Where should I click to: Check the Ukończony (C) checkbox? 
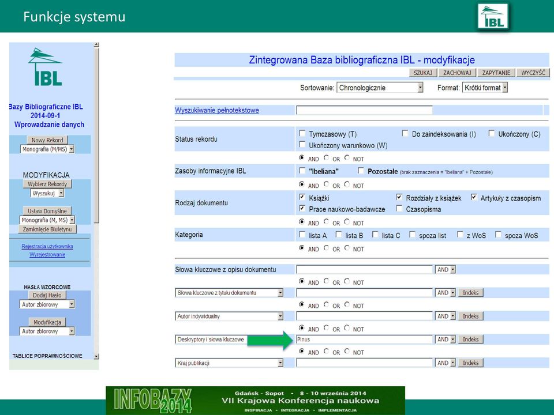tap(492, 133)
